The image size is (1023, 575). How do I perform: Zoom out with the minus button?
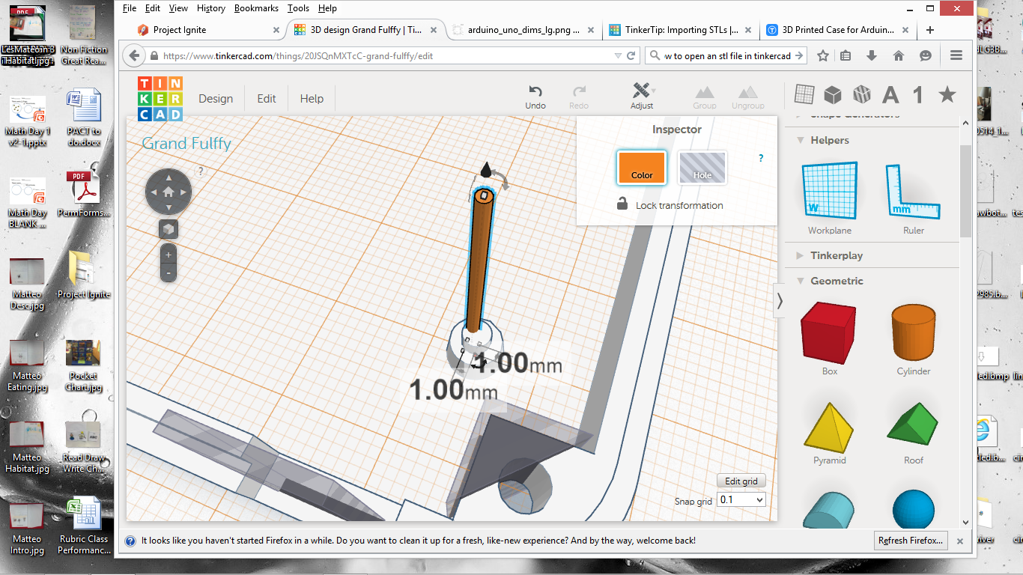coord(169,273)
